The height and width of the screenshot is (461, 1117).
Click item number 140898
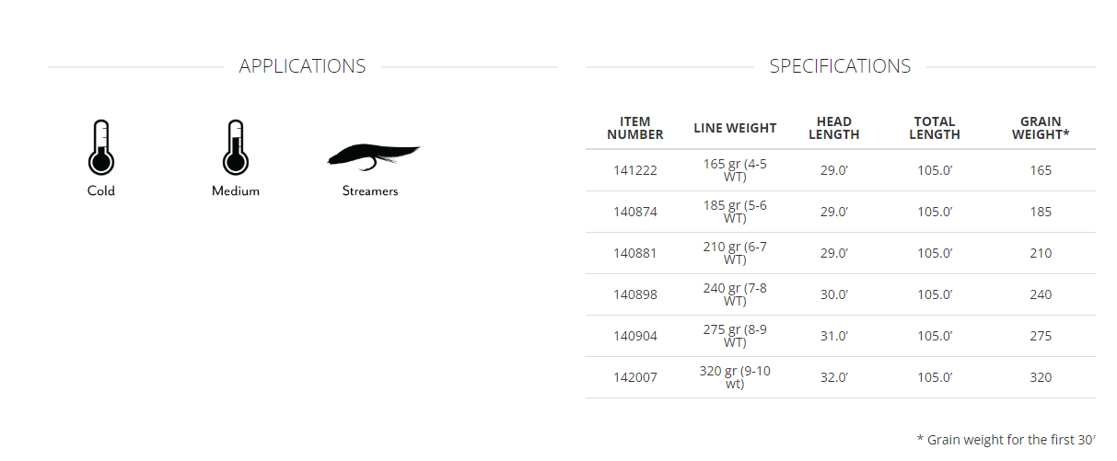coord(635,294)
